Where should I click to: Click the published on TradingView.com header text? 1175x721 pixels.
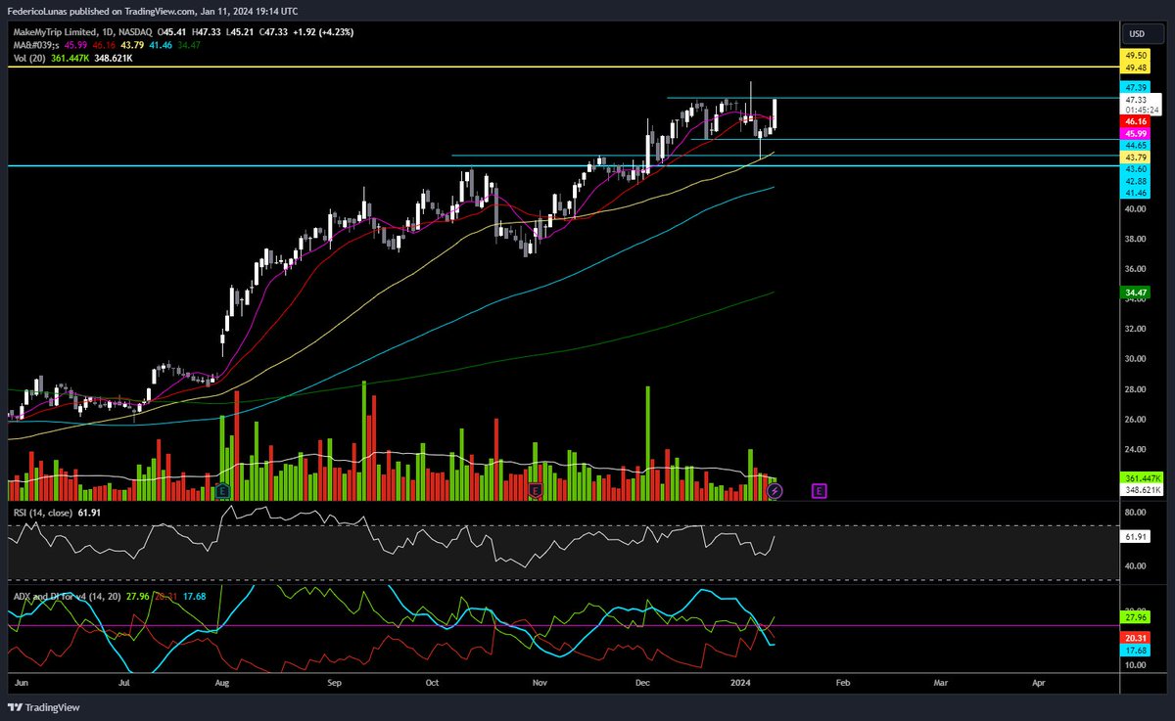tap(152, 11)
